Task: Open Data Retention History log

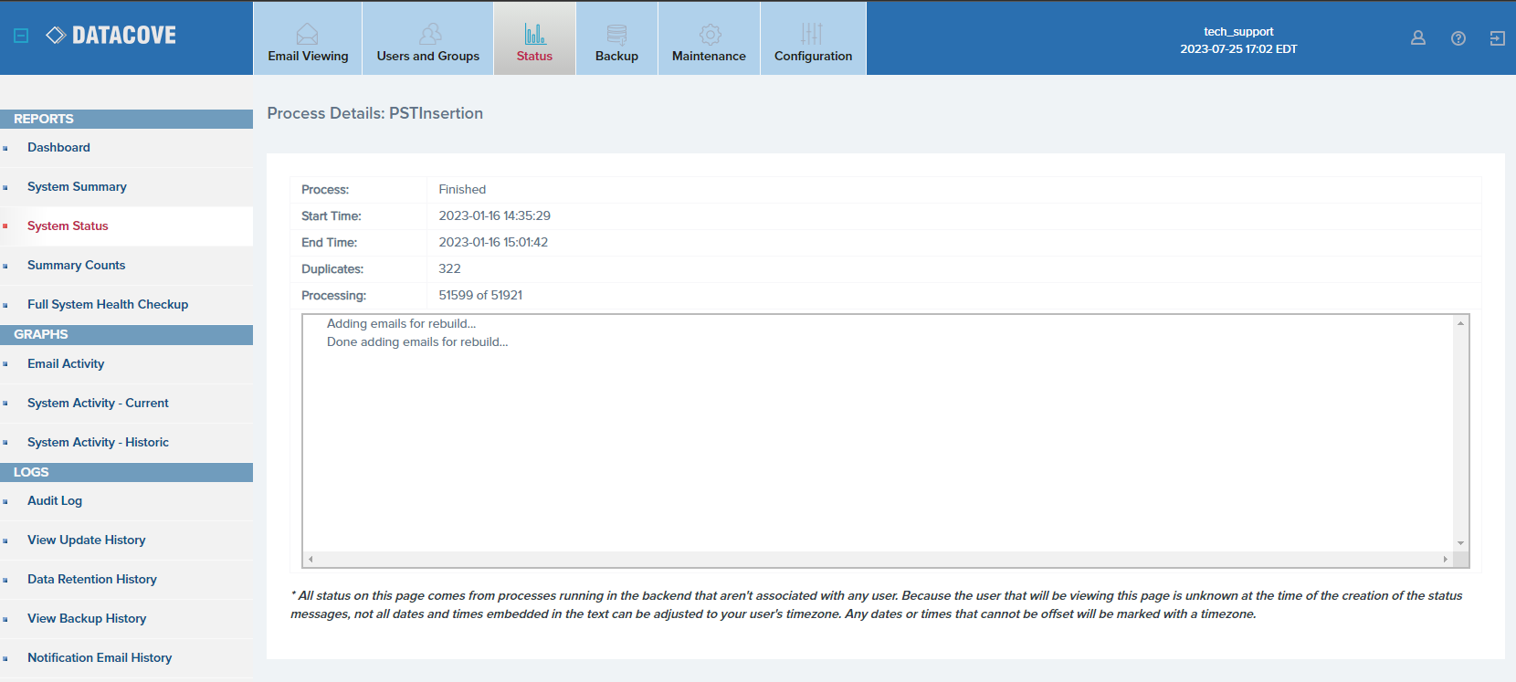Action: 92,579
